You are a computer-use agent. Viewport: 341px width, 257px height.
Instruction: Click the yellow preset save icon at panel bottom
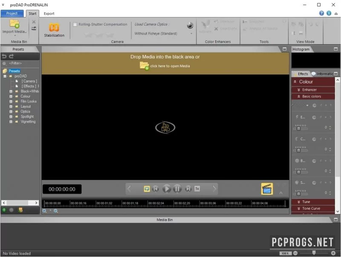(20, 210)
